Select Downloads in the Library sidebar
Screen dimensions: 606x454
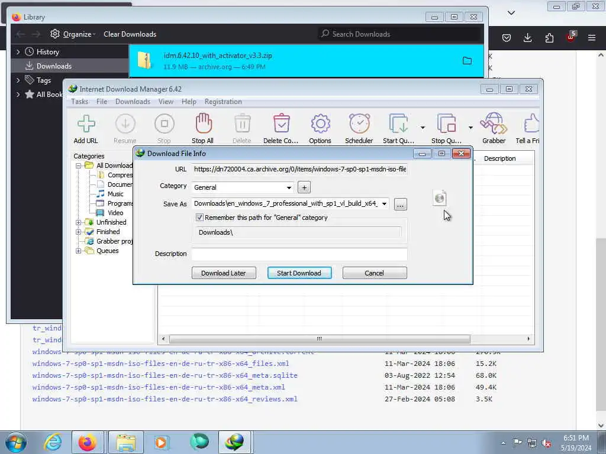tap(70, 66)
